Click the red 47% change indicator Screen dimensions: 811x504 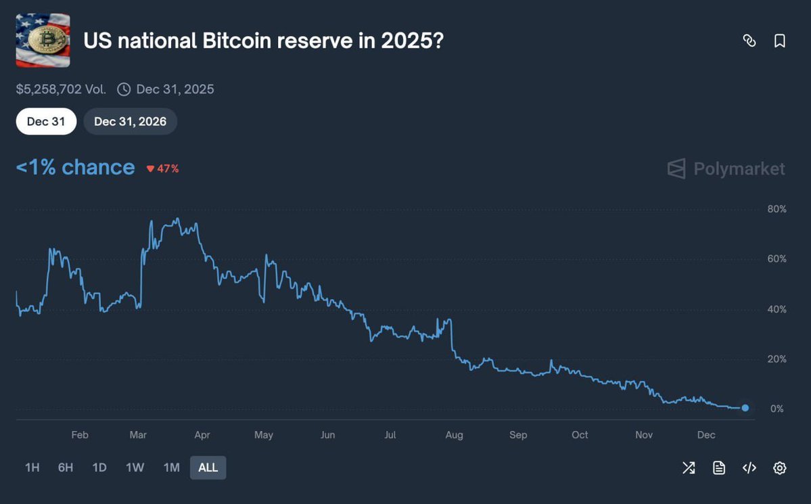point(163,168)
